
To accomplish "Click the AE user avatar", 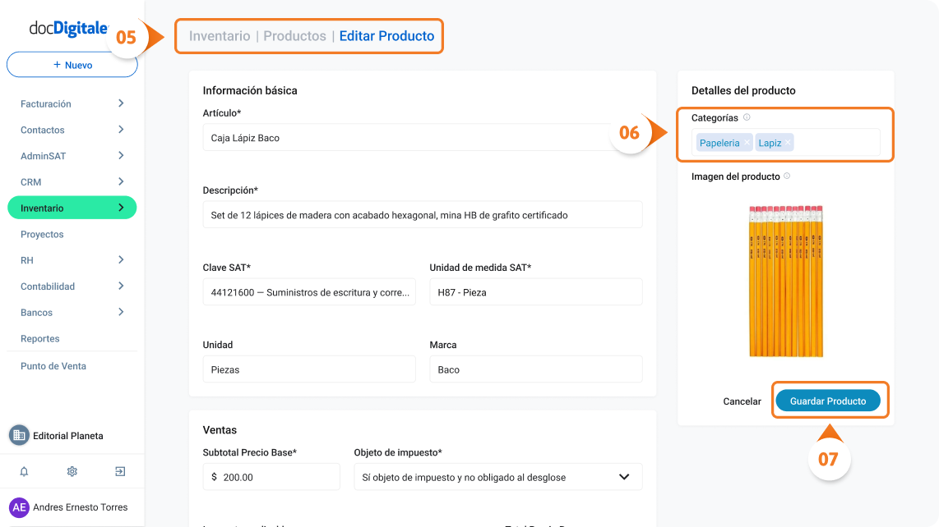I will [19, 507].
